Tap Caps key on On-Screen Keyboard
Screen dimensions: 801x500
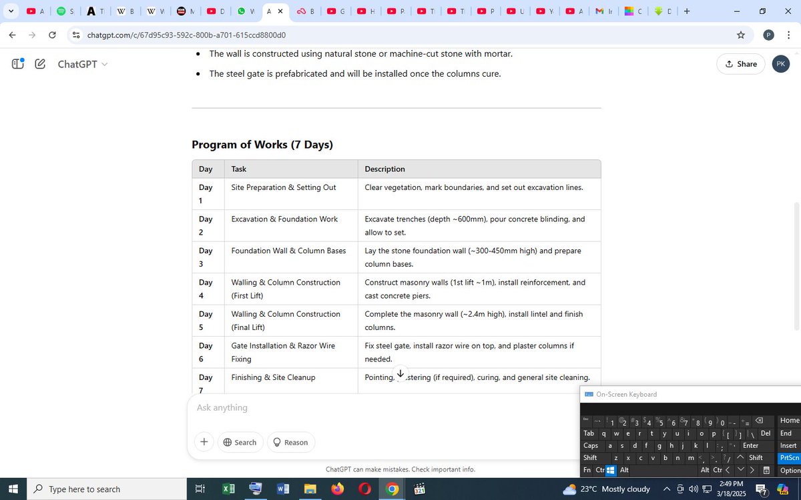(591, 445)
